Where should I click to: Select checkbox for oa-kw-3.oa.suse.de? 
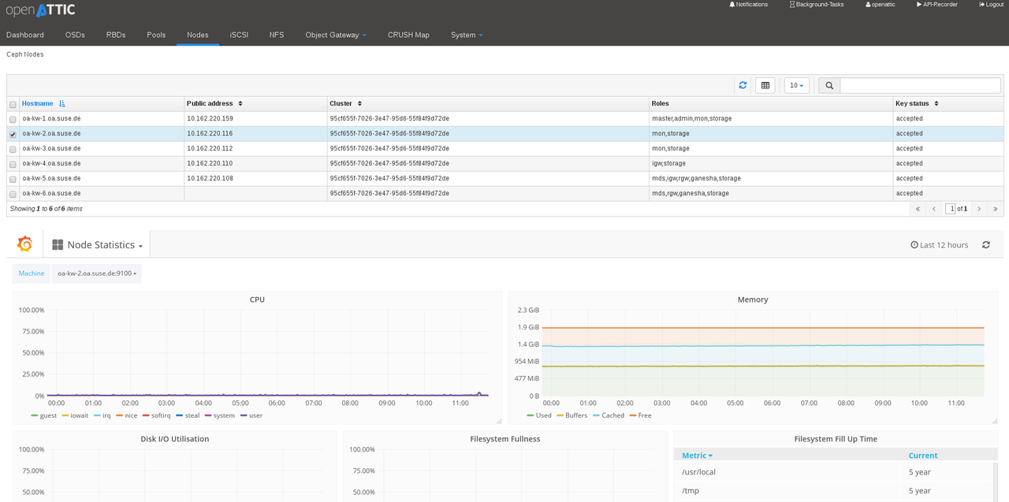coord(13,150)
